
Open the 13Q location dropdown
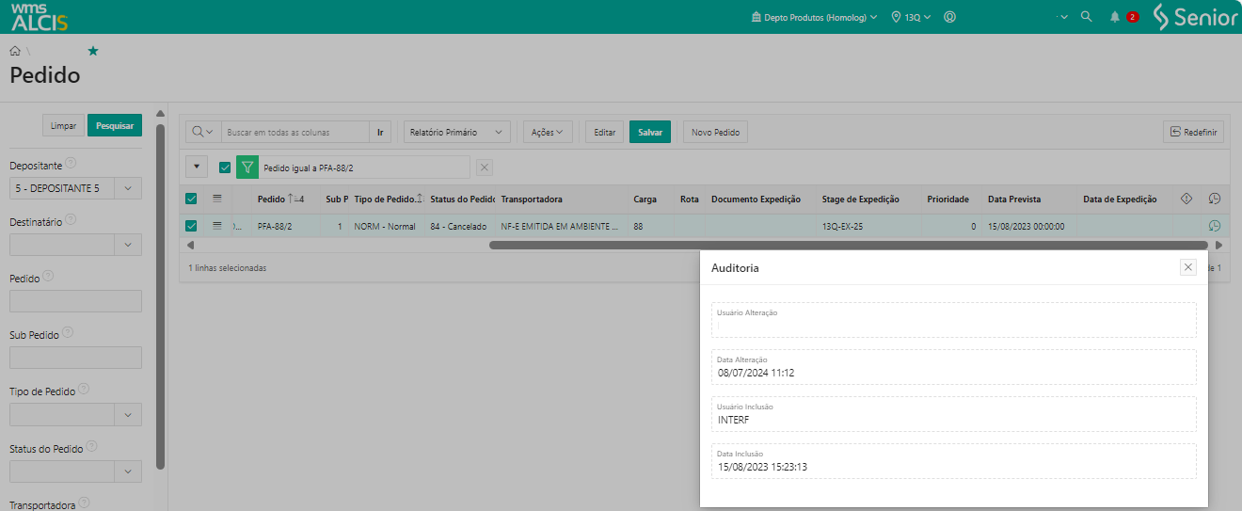(x=912, y=17)
